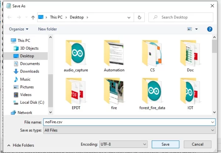
Task: Click the File name input field
Action: click(x=129, y=122)
